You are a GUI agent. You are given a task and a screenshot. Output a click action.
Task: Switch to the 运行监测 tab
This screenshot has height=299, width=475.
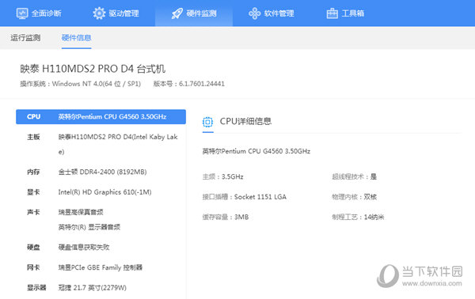(x=25, y=38)
